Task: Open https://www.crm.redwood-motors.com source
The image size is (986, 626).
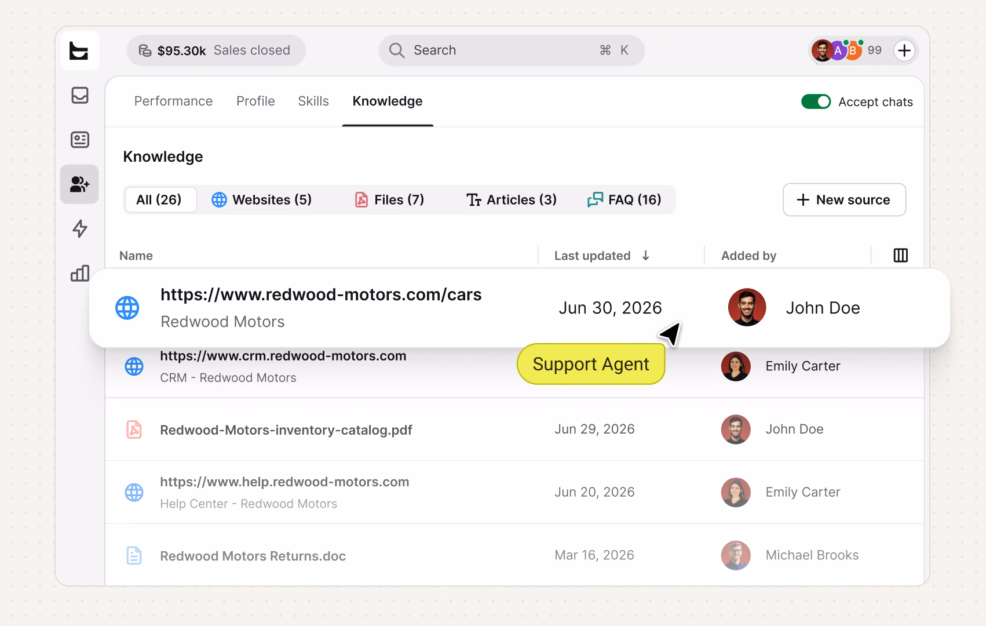Action: pyautogui.click(x=283, y=356)
